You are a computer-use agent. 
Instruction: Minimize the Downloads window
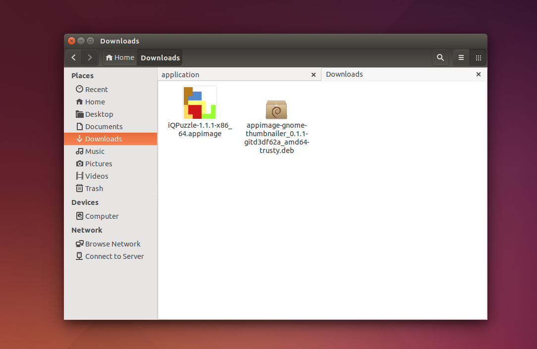81,41
